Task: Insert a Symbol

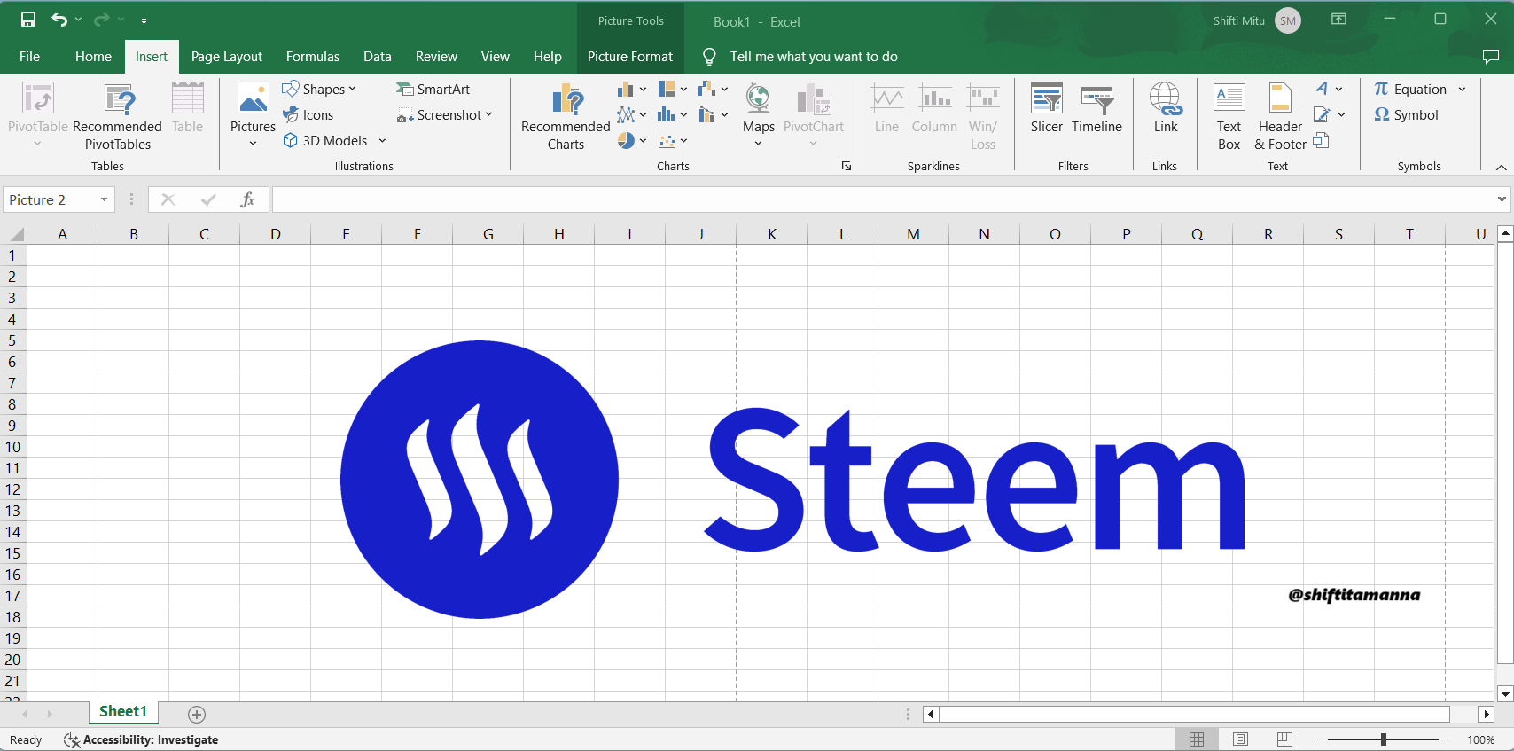Action: (1406, 114)
